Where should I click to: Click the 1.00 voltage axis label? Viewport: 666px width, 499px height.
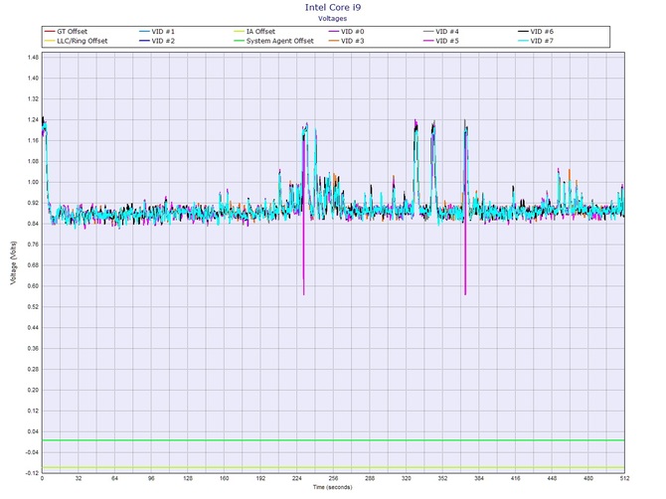pos(33,182)
